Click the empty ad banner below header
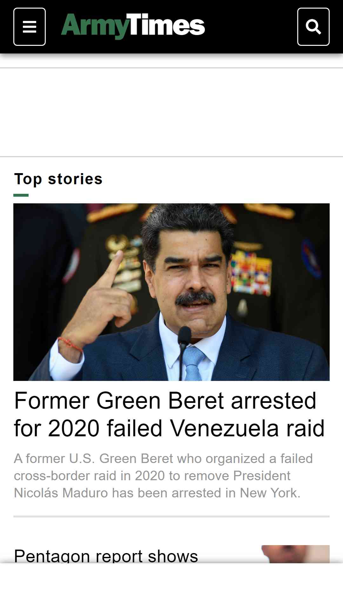 [171, 112]
